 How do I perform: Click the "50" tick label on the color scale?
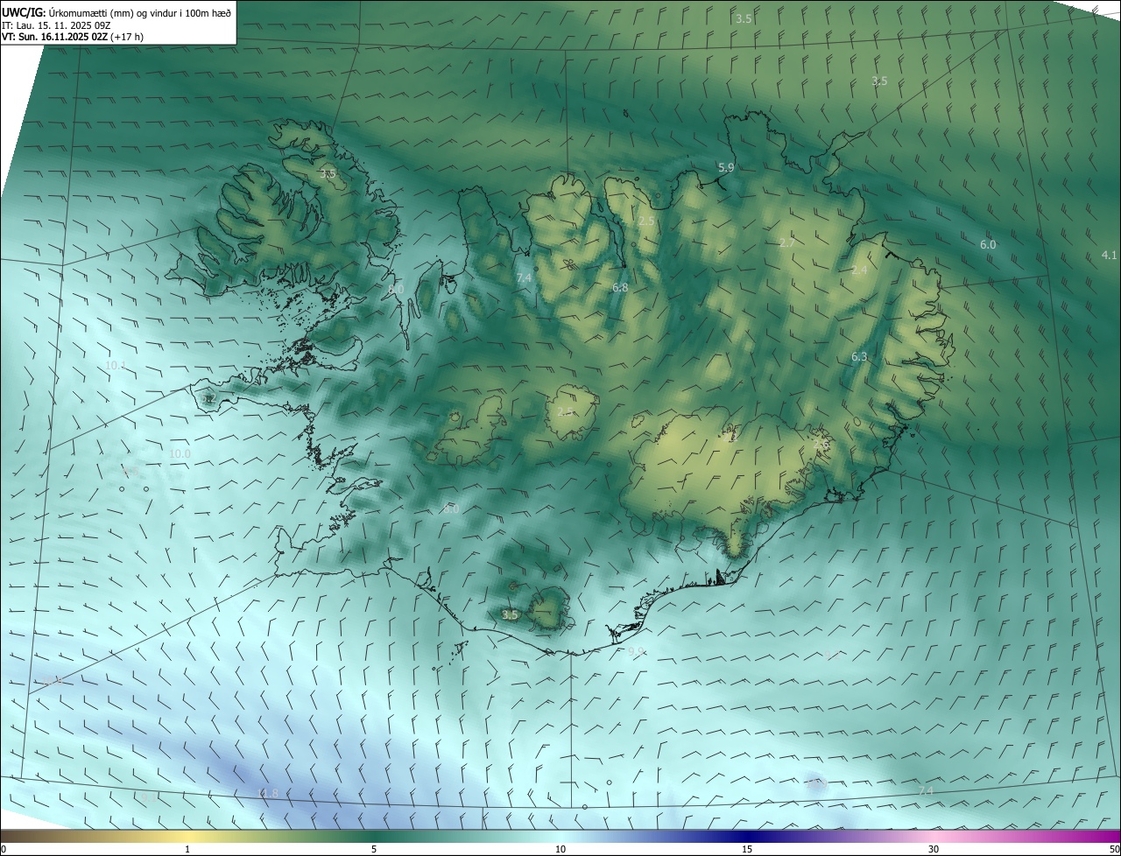tap(1114, 849)
